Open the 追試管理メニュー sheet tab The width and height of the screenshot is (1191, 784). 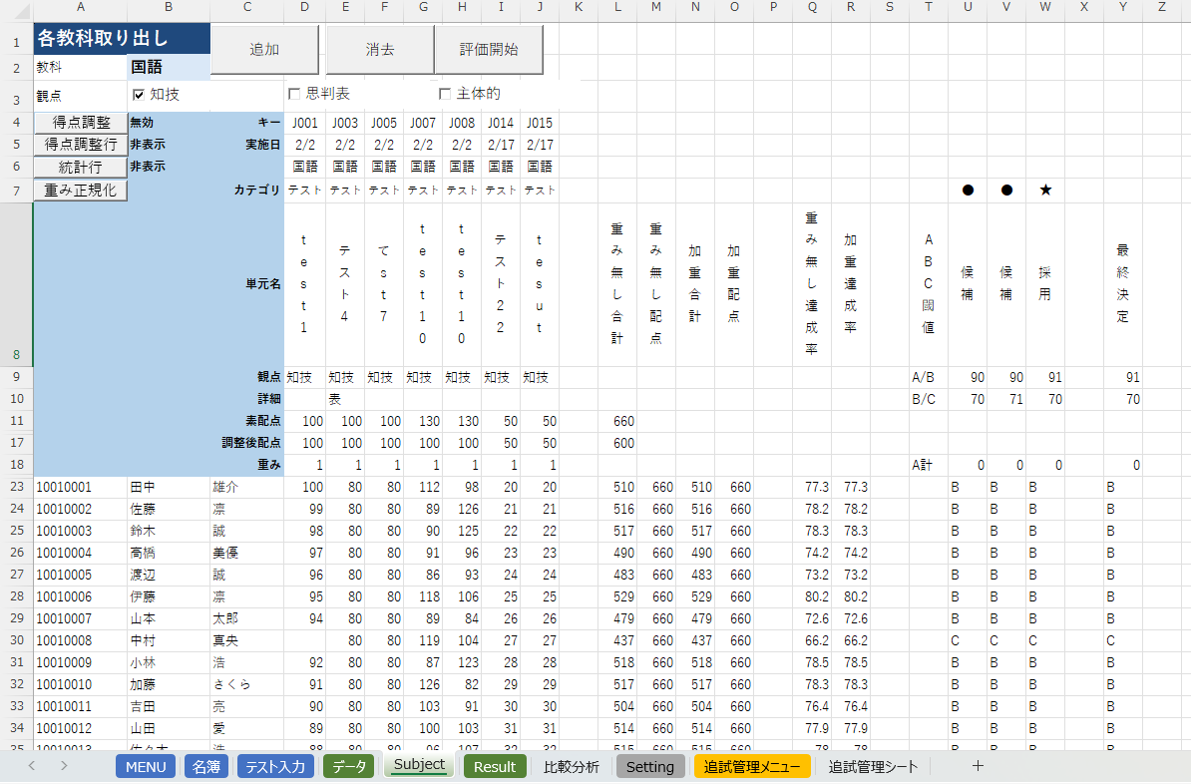pos(751,766)
